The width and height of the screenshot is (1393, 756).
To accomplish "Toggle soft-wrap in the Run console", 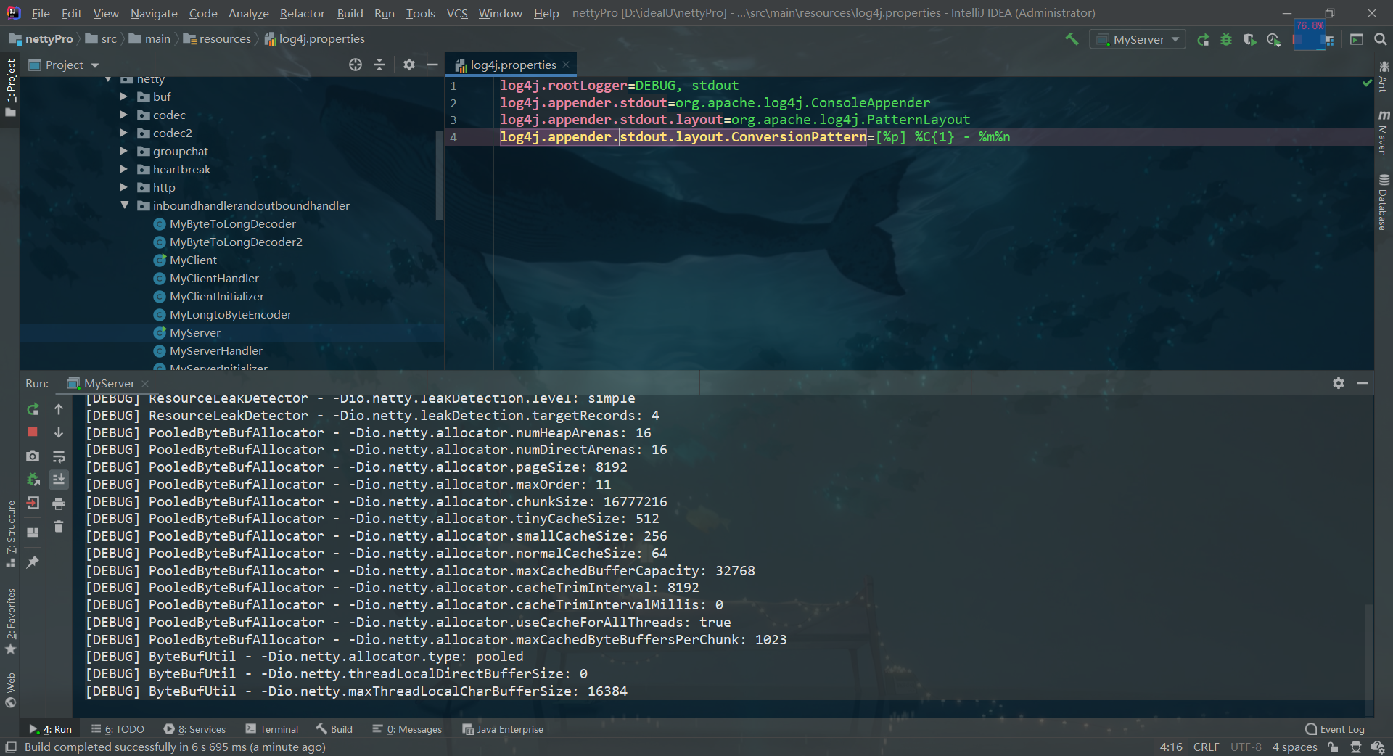I will pos(59,456).
